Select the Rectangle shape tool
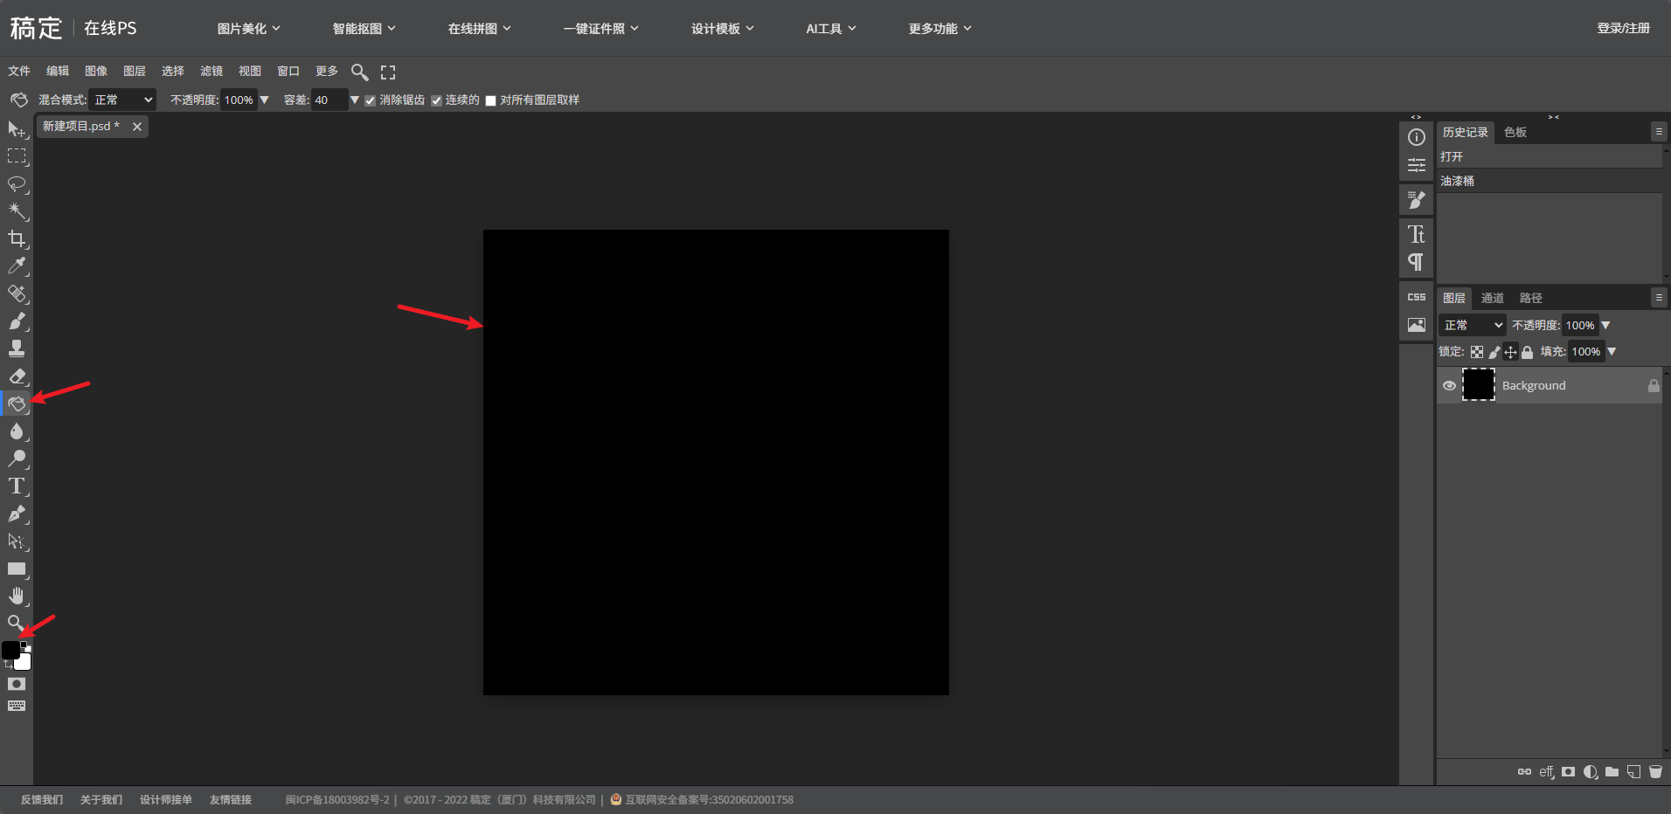This screenshot has height=814, width=1671. [17, 569]
